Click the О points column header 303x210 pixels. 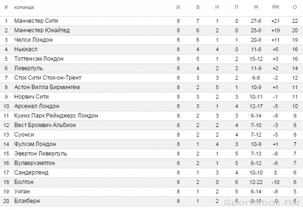[295, 7]
